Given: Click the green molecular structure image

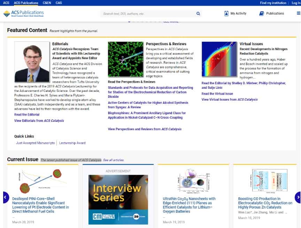Looking at the screenshot, I should click(125, 59).
